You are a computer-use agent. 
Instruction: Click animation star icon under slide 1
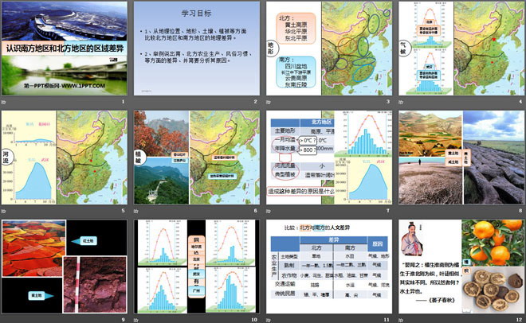(x=4, y=102)
